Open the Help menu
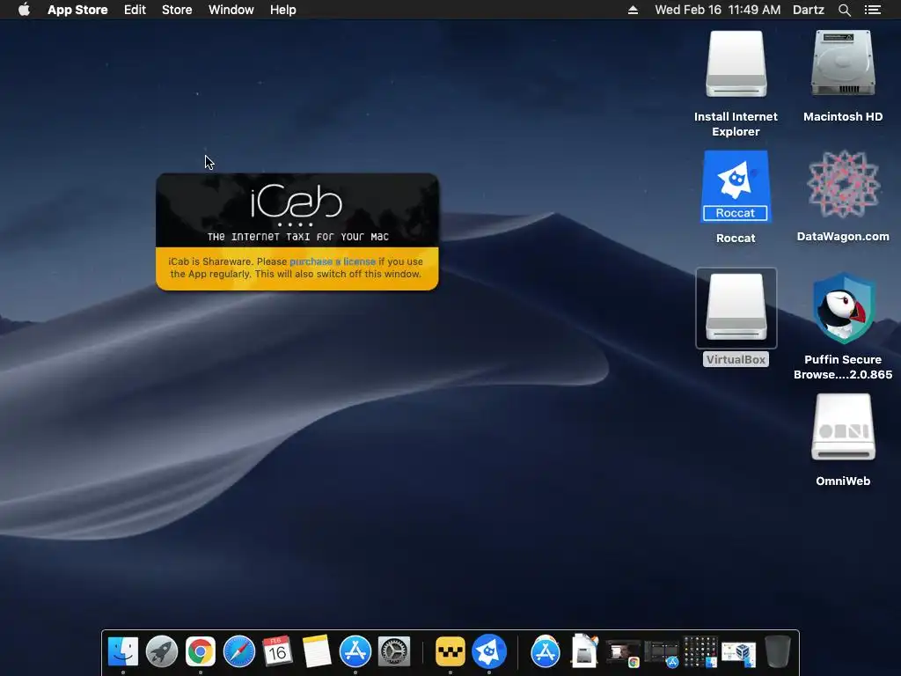This screenshot has height=676, width=901. point(282,10)
